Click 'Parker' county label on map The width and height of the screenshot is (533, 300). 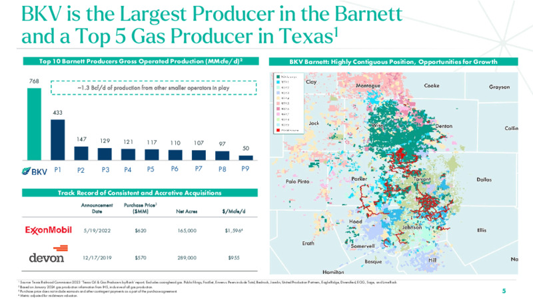359,179
